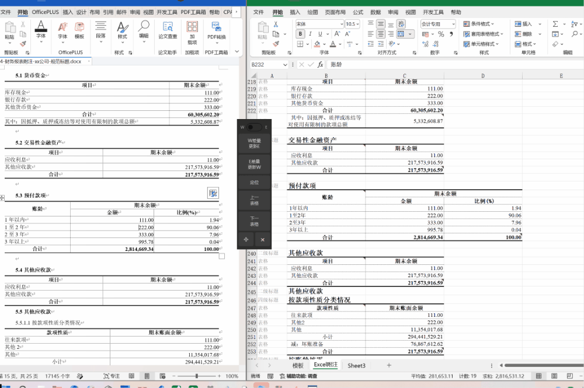Align text left in Excel
584x388 pixels.
[x=371, y=34]
